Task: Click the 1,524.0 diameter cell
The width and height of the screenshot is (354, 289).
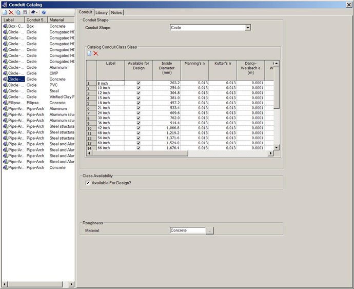Action: 167,143
